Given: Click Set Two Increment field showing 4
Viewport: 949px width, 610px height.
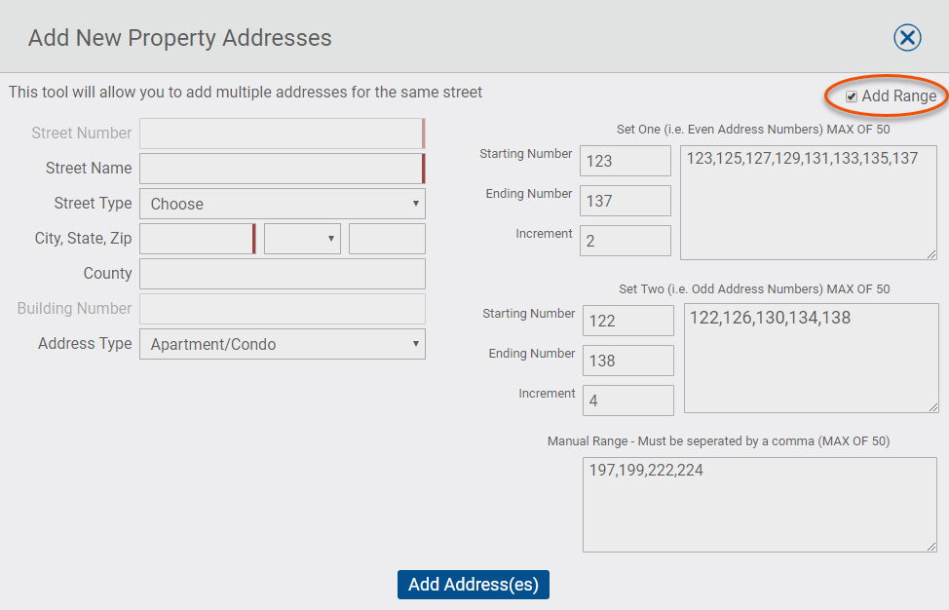Looking at the screenshot, I should (628, 400).
